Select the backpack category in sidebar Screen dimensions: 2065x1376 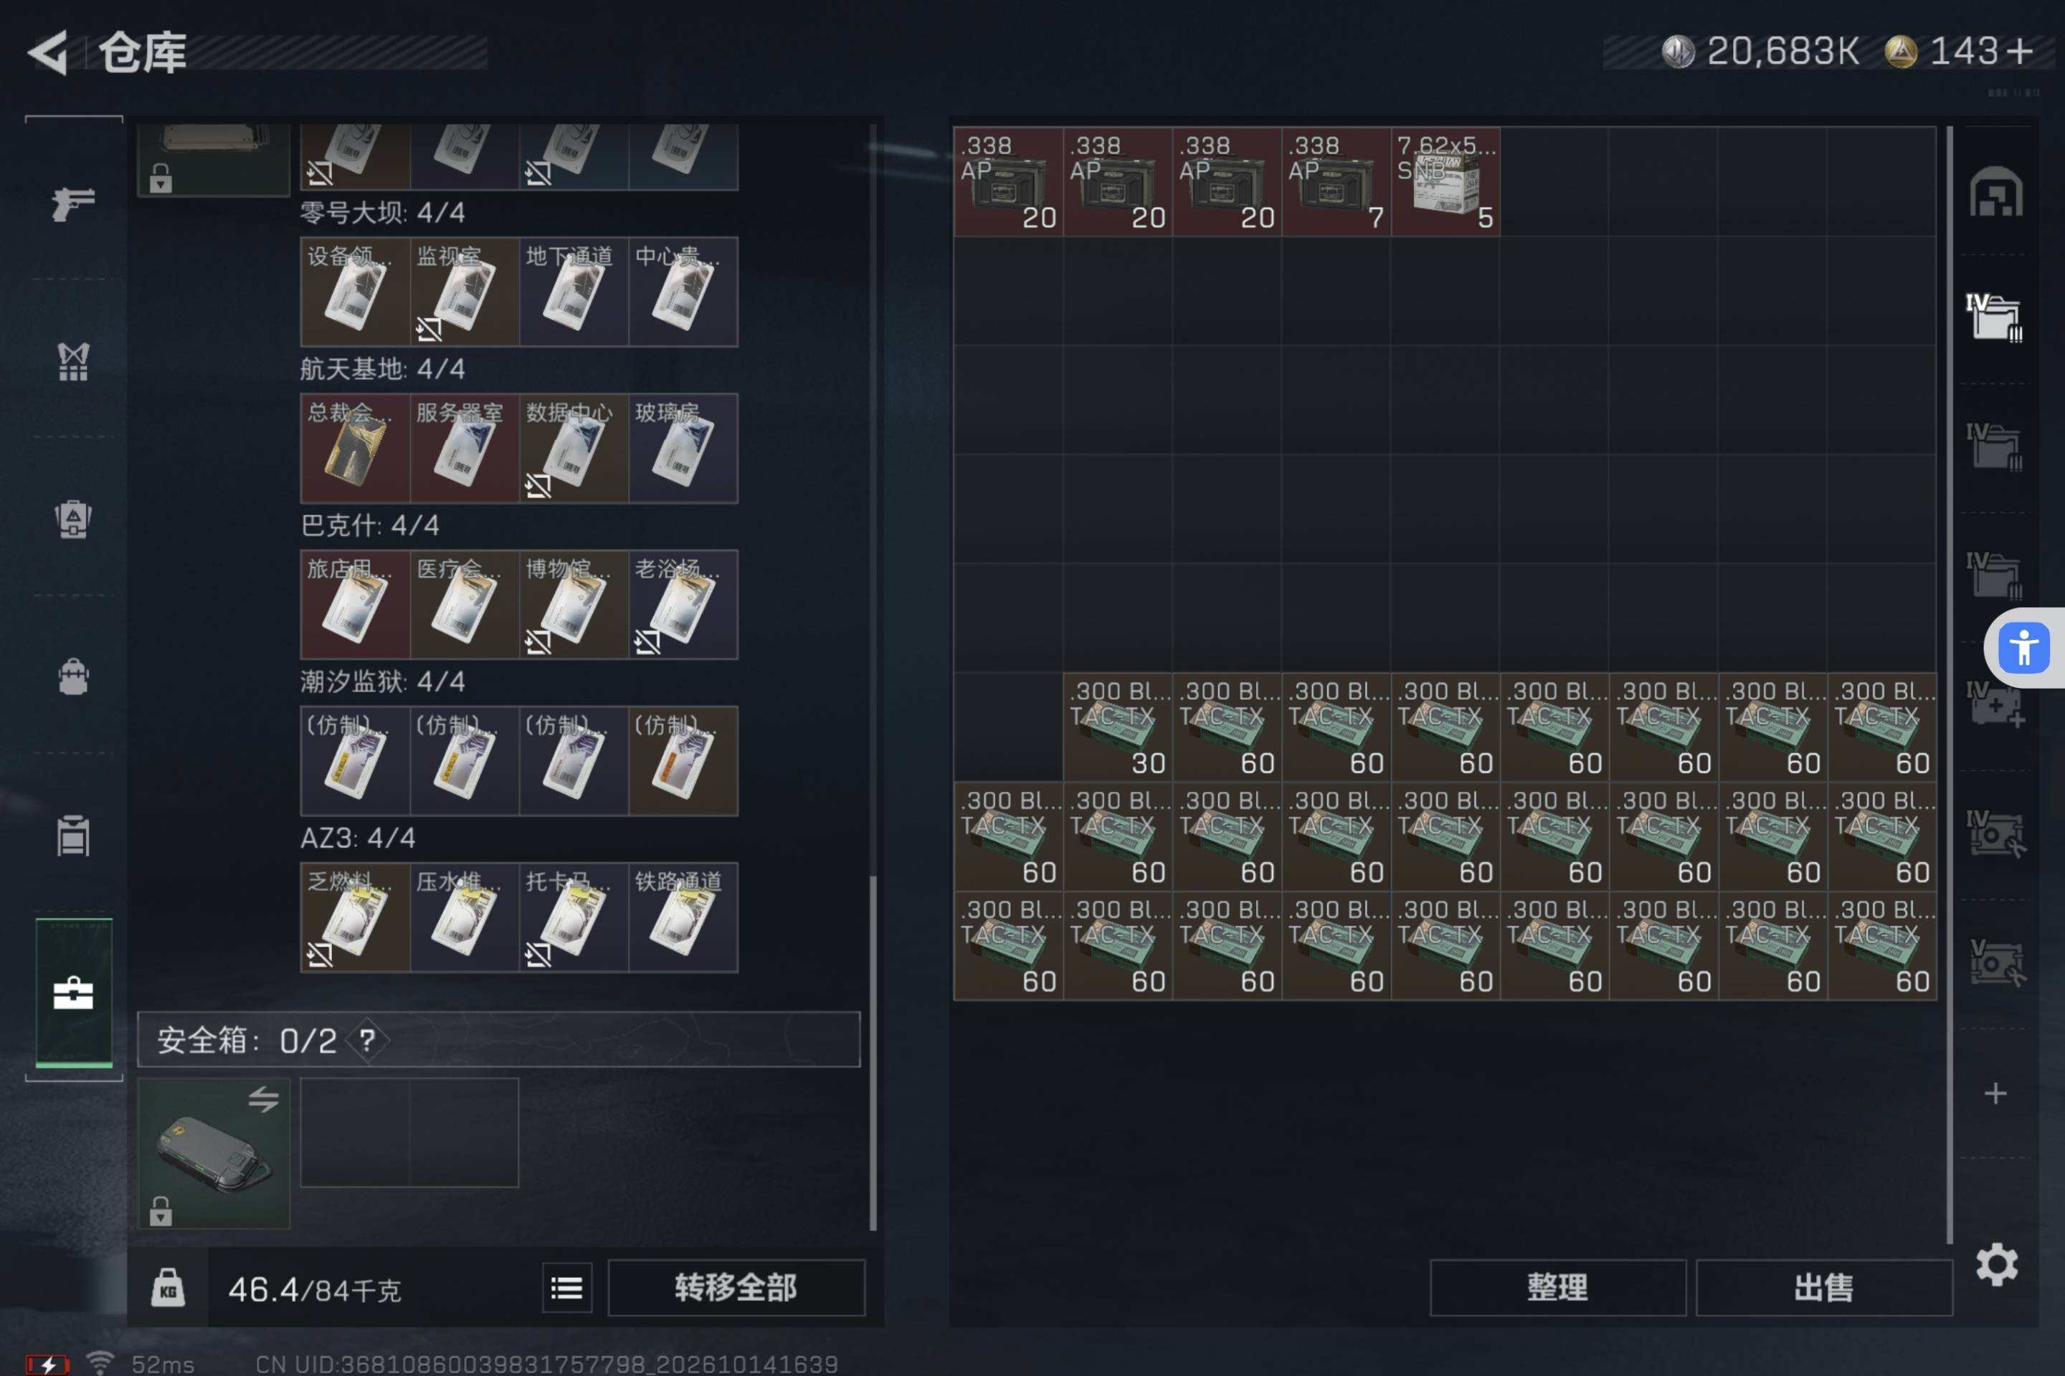pos(73,677)
